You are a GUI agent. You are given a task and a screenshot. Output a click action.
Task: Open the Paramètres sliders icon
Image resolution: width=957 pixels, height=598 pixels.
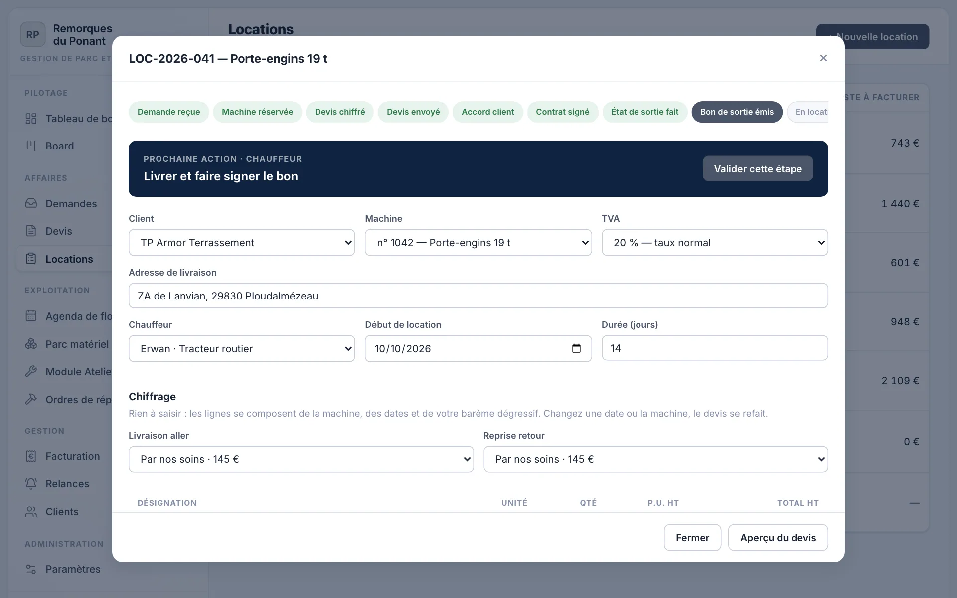[x=31, y=569]
